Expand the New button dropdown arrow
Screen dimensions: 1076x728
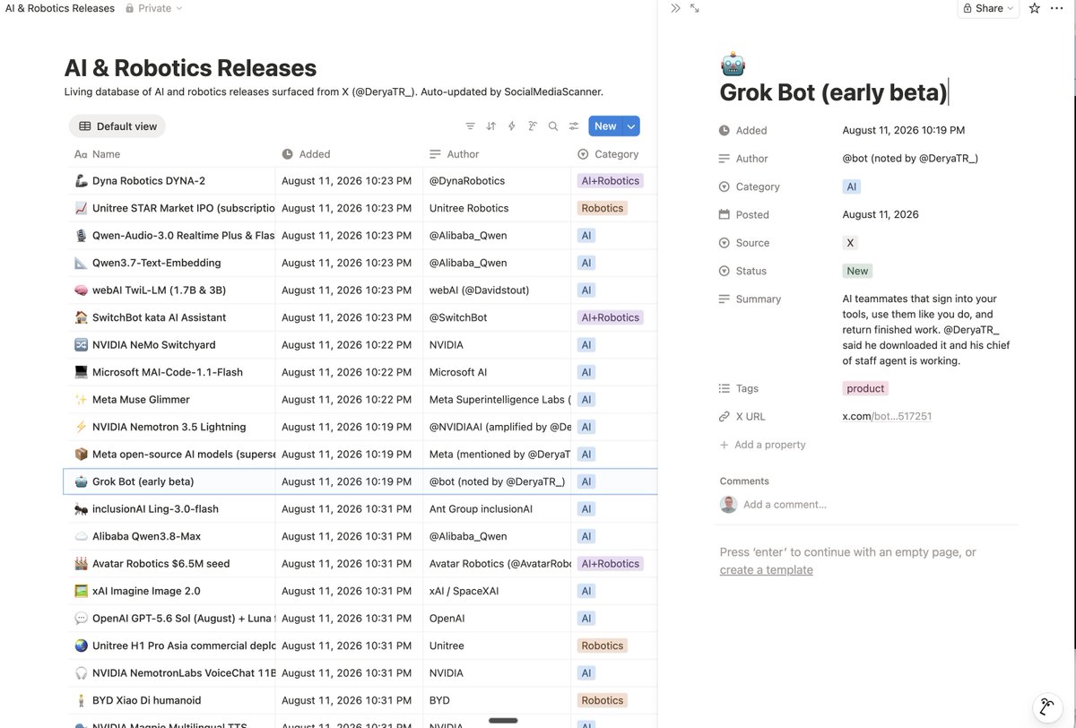(631, 126)
